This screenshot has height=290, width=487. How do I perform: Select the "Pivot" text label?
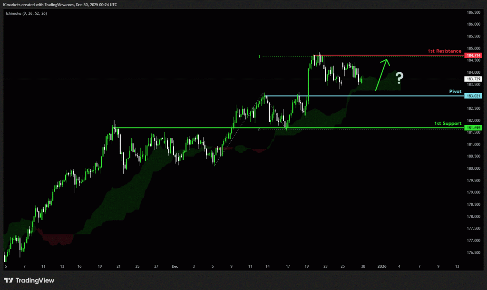455,91
